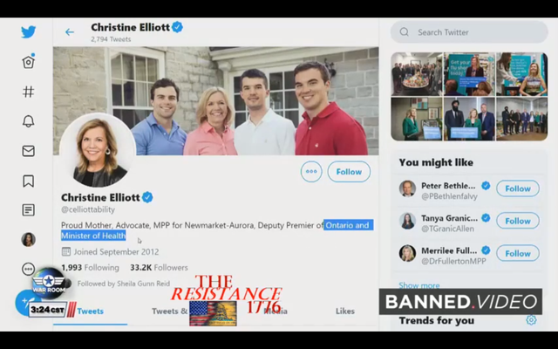Screen dimensions: 558x349
Task: Expand the More circle menu in sidebar
Action: (x=28, y=269)
